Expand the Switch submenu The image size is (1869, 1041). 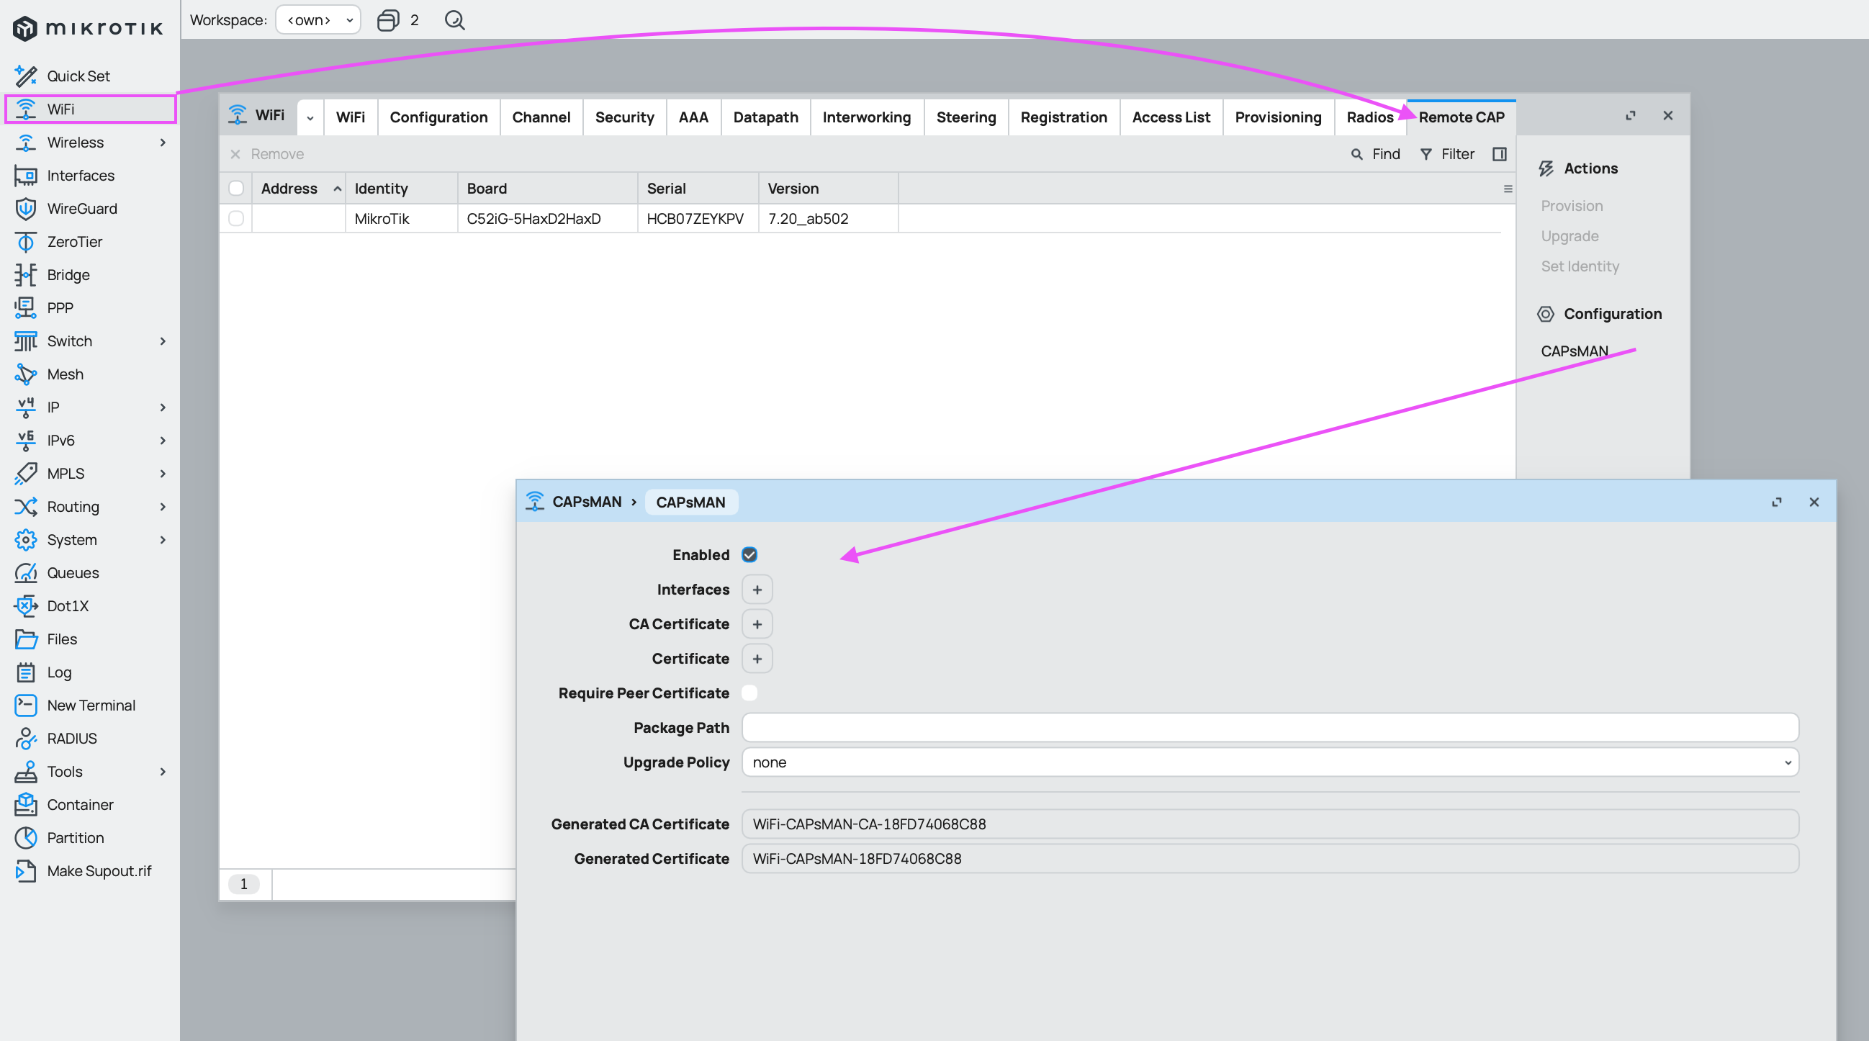coord(163,341)
